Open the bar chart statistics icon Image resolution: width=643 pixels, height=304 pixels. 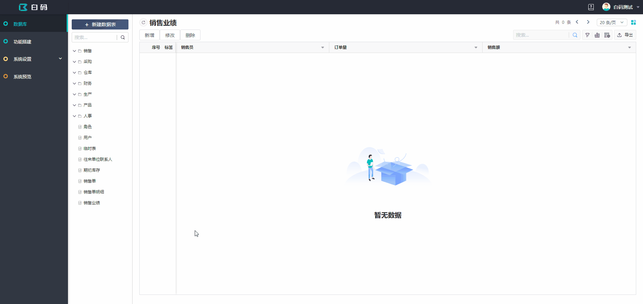click(597, 35)
